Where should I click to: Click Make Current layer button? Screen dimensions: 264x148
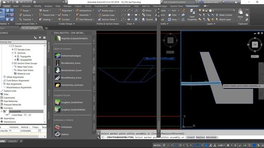pos(224,15)
